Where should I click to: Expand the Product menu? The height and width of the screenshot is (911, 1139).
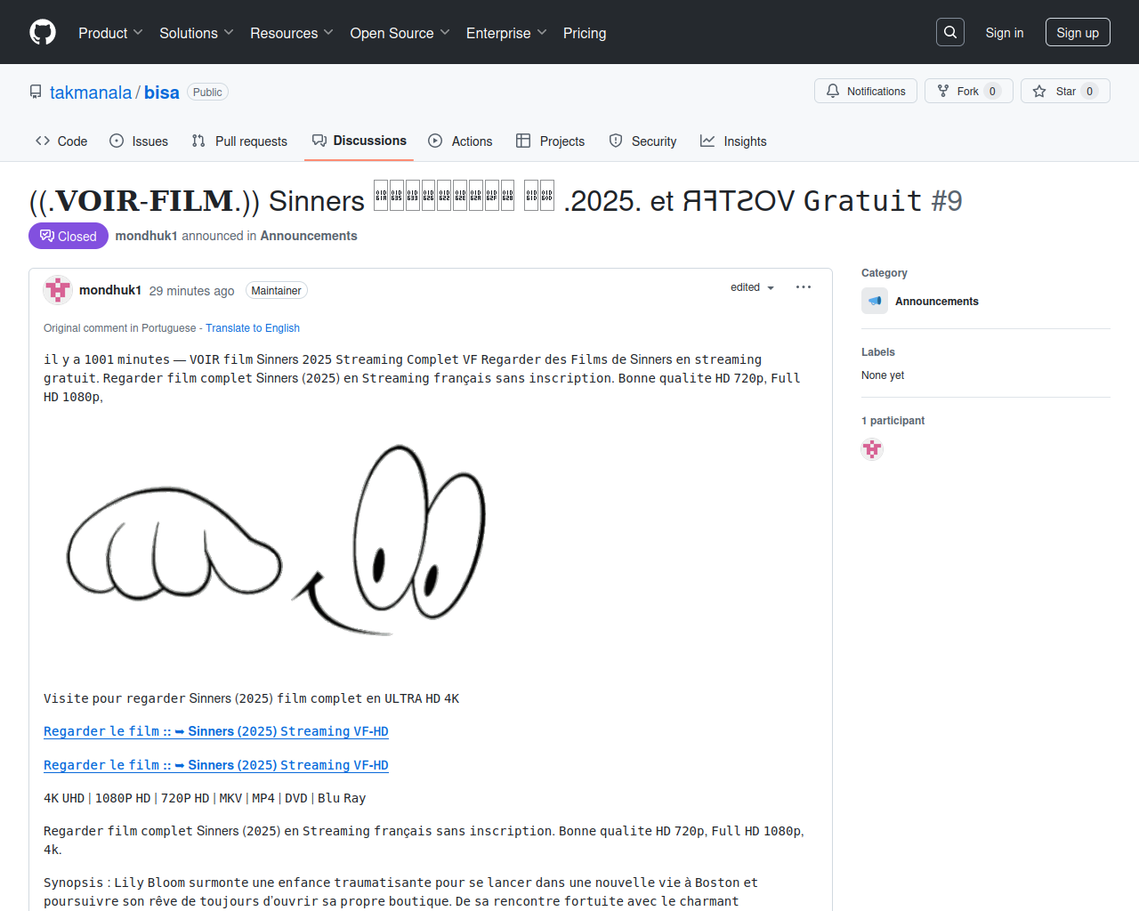[110, 33]
